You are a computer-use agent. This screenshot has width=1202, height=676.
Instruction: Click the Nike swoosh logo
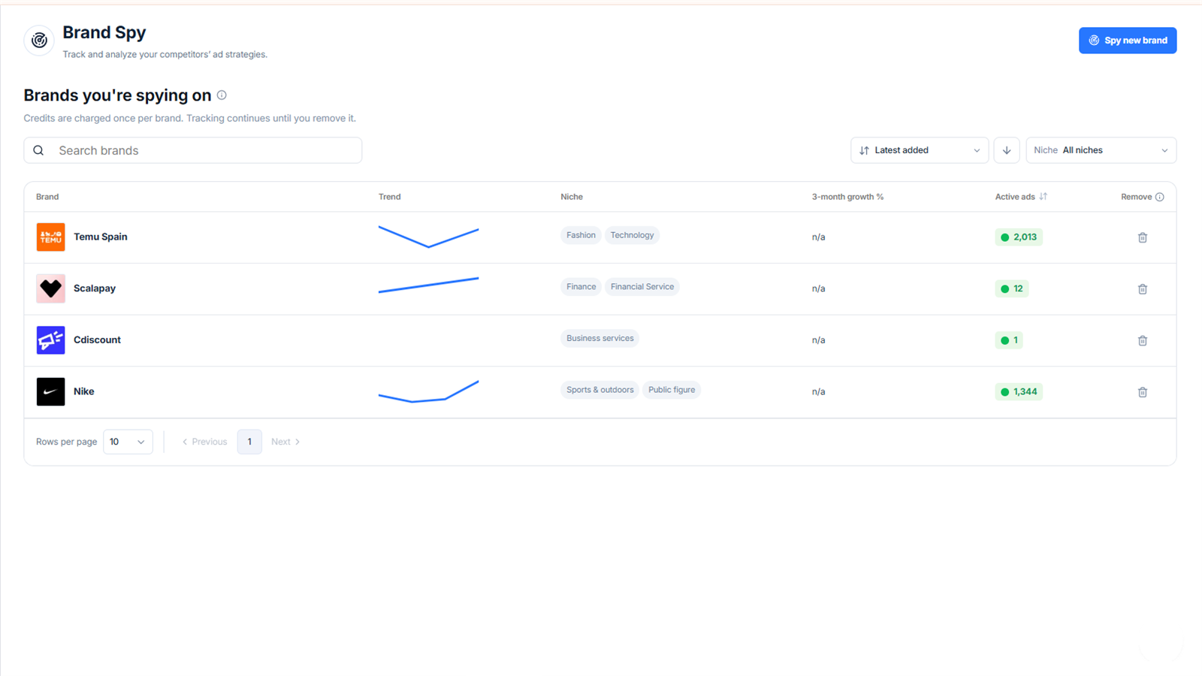click(50, 391)
